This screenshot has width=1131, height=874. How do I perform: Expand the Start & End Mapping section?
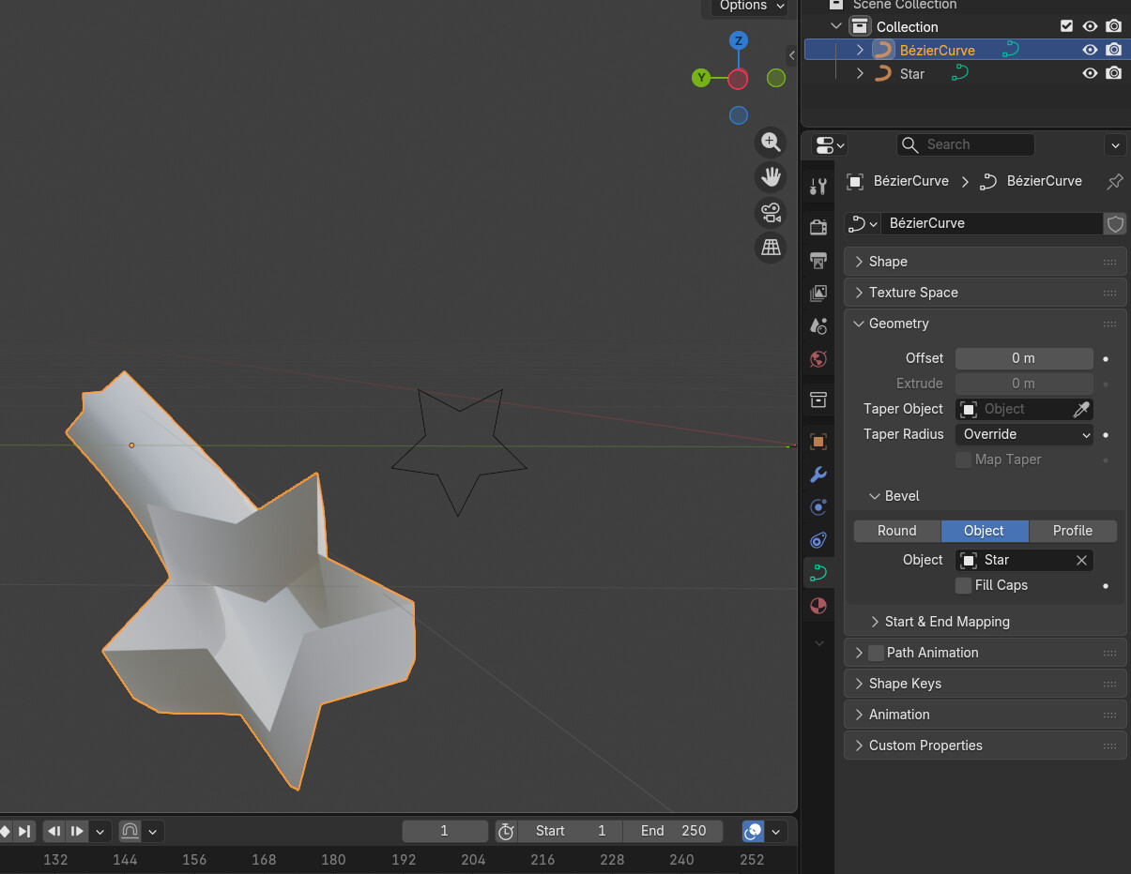[946, 622]
